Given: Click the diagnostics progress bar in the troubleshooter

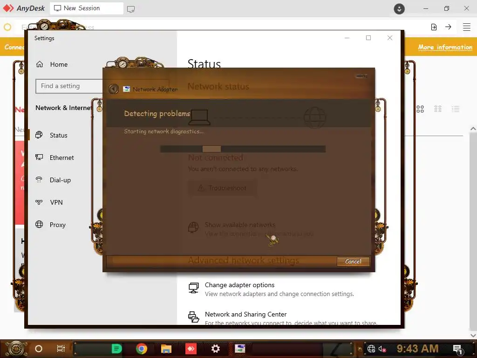Looking at the screenshot, I should point(243,149).
